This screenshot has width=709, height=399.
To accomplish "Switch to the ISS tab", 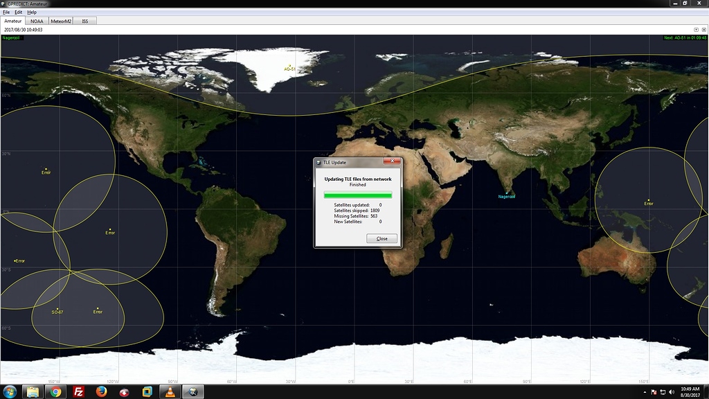I will (x=84, y=21).
